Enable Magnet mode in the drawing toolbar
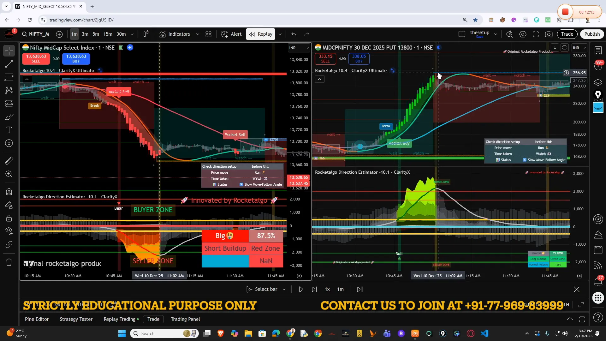 pos(9,192)
